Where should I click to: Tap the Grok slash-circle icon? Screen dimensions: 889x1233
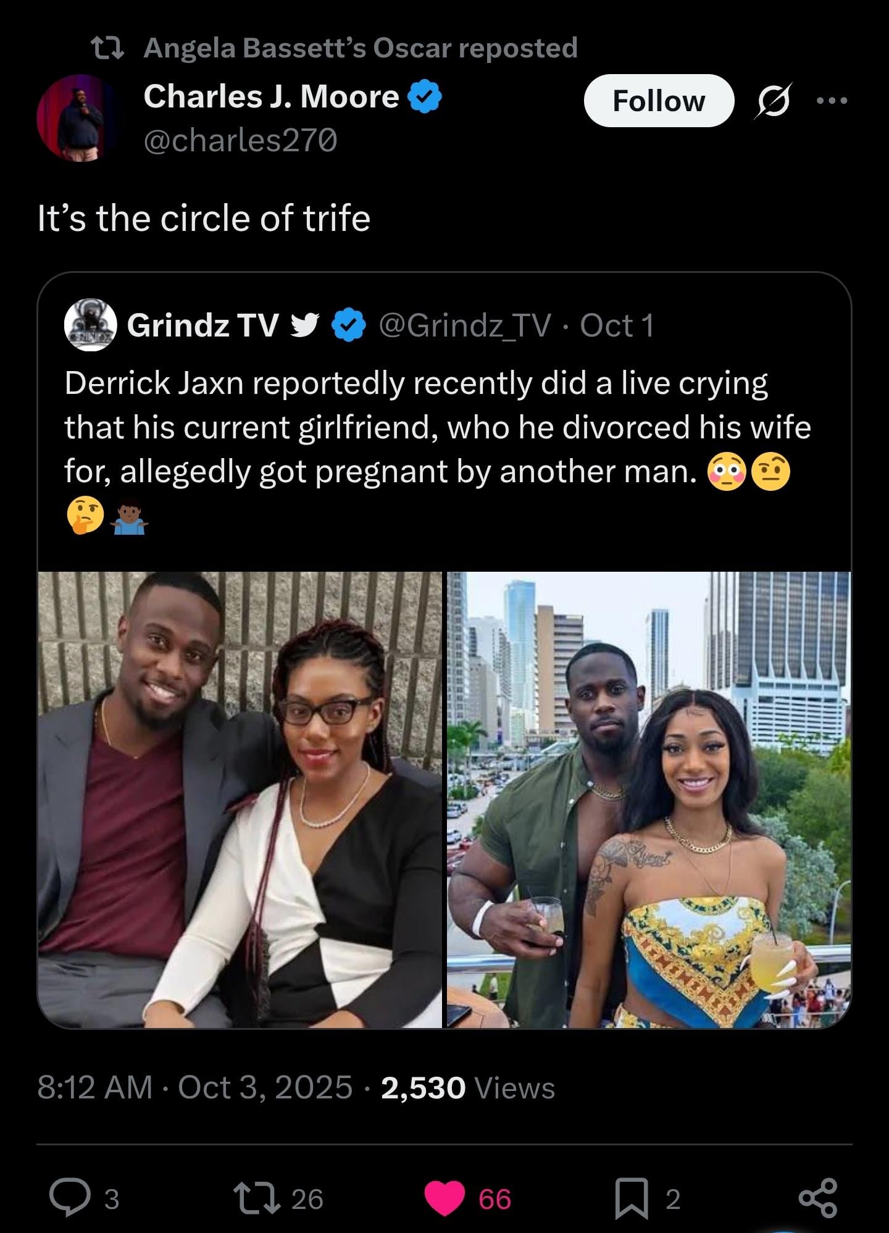[772, 101]
